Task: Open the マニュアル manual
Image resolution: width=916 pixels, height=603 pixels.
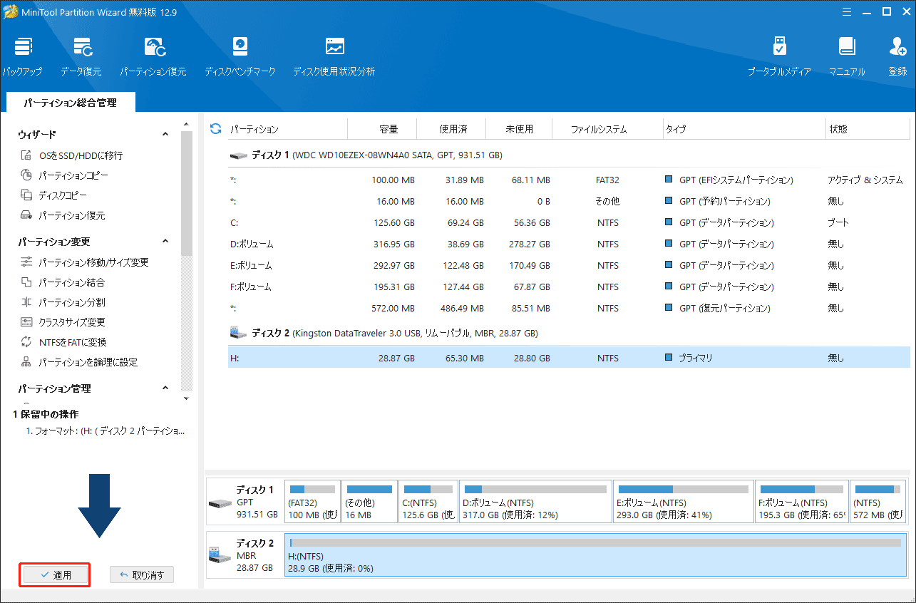Action: [x=847, y=57]
